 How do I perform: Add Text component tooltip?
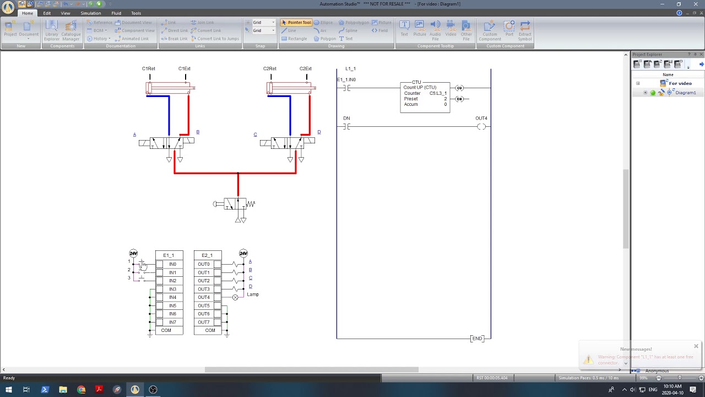click(x=404, y=29)
